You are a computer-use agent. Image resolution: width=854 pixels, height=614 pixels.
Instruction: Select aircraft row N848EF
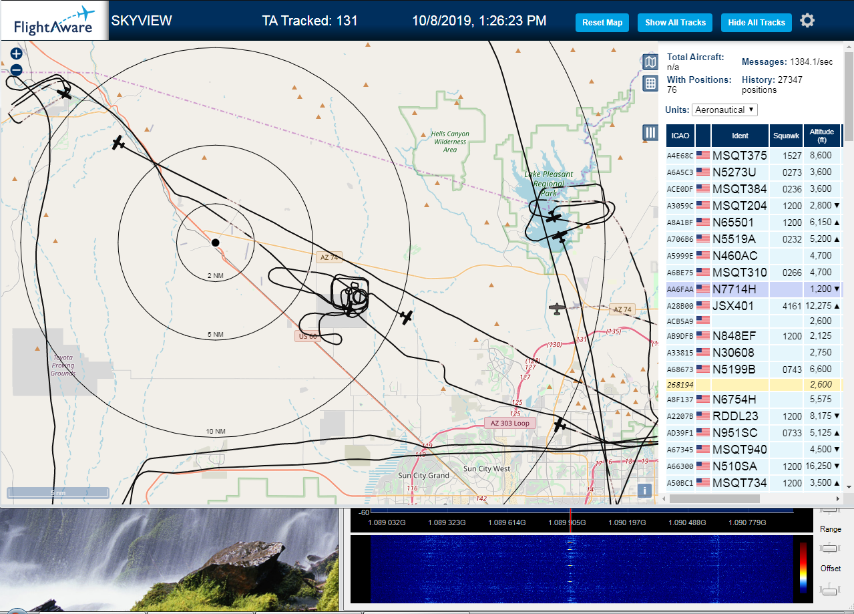(754, 335)
